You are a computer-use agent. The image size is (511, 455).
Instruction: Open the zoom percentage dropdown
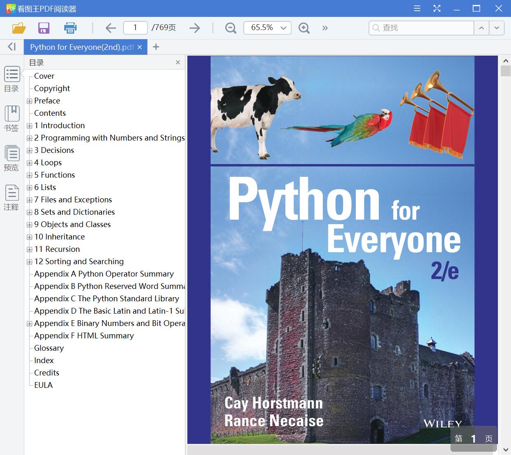283,28
